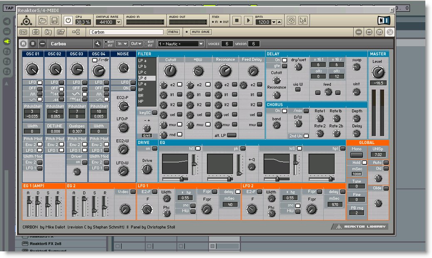Click the MENU button next to Carbon field

tap(173, 32)
